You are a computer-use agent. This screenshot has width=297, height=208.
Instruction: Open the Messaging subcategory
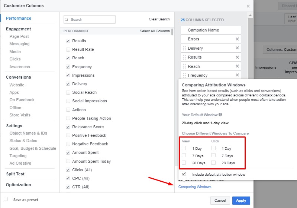coord(19,44)
